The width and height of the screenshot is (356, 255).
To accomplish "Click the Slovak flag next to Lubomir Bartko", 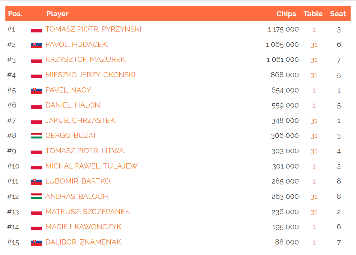I will [x=36, y=181].
